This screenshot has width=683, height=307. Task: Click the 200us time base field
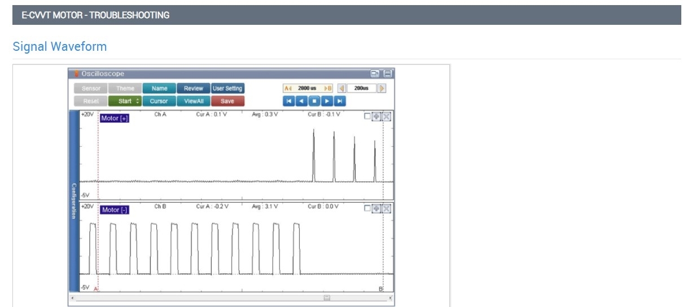click(x=362, y=88)
